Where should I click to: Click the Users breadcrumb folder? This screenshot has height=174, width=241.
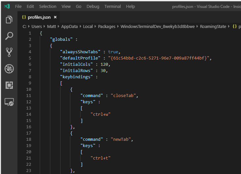click(36, 26)
